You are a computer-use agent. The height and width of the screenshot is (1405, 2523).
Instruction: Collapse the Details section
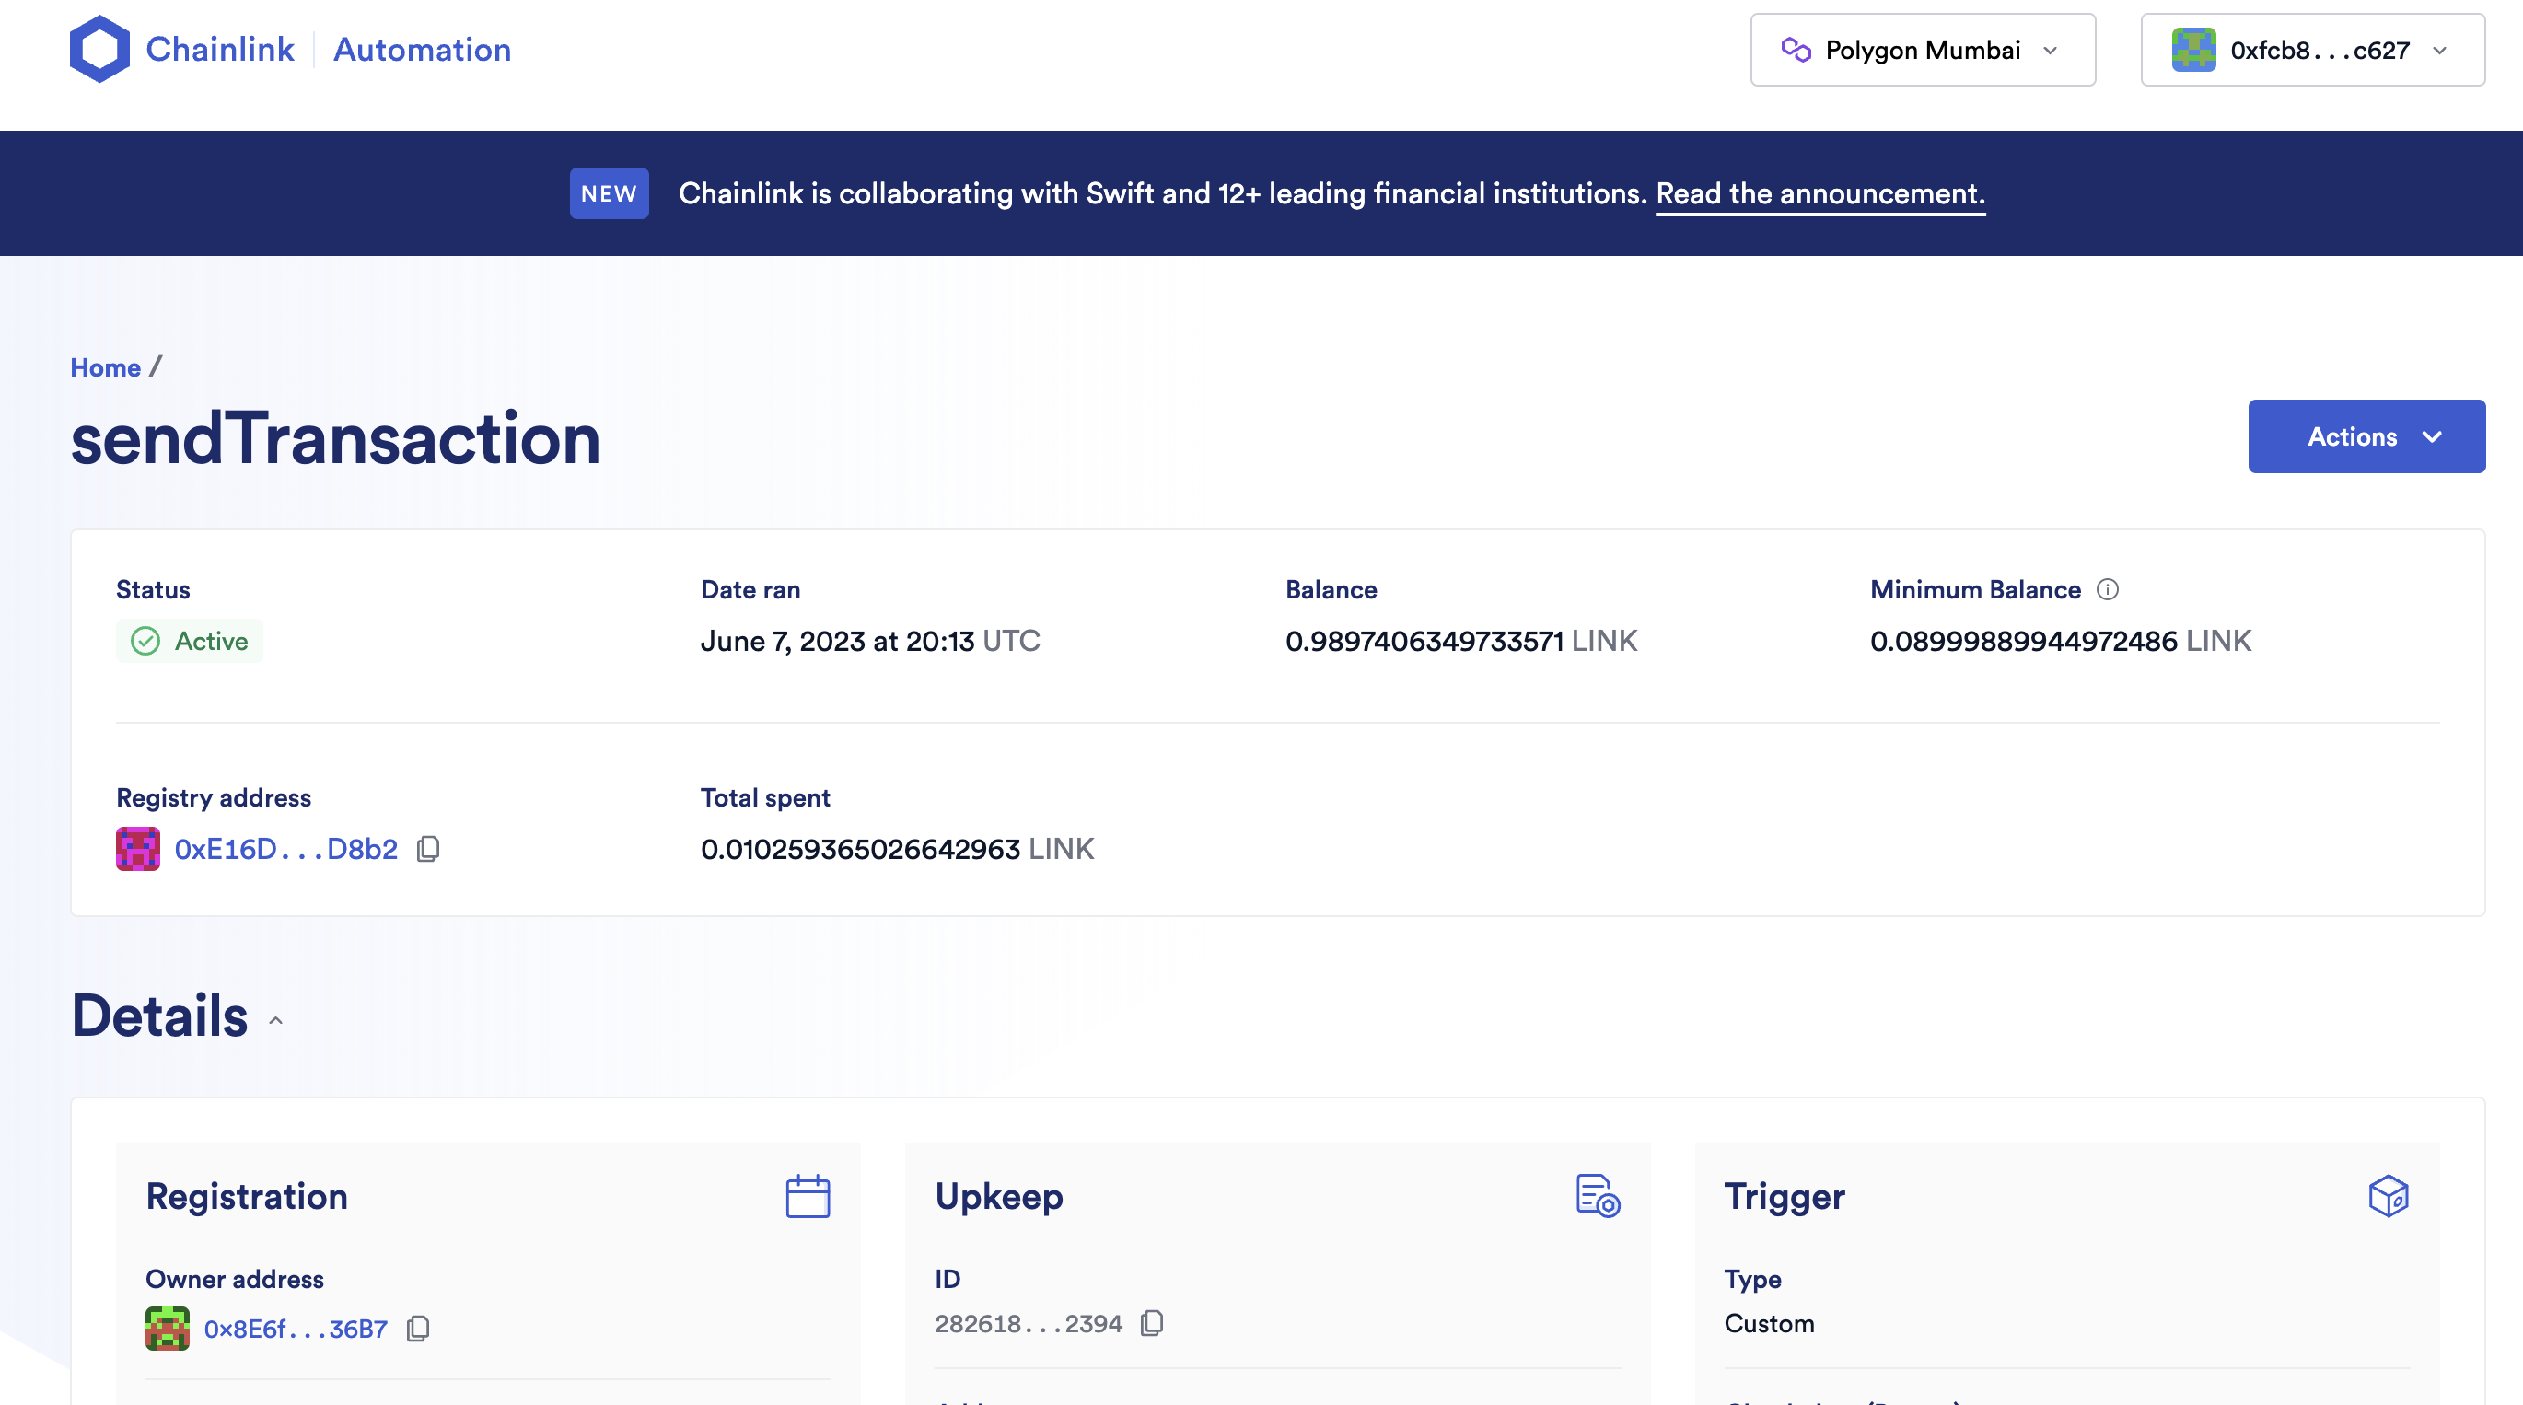tap(275, 1021)
